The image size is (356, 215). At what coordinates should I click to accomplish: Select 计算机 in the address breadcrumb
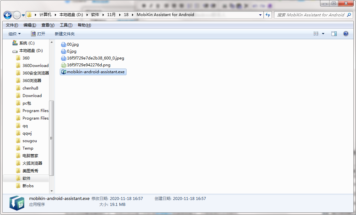coord(45,15)
